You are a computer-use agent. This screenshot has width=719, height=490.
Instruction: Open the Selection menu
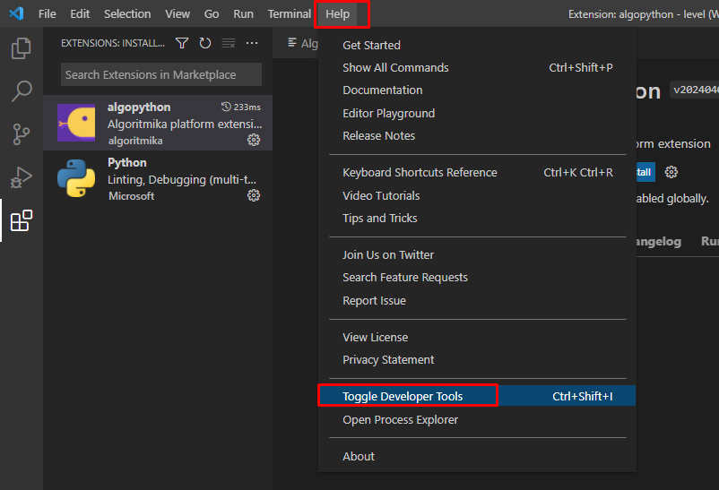click(127, 14)
